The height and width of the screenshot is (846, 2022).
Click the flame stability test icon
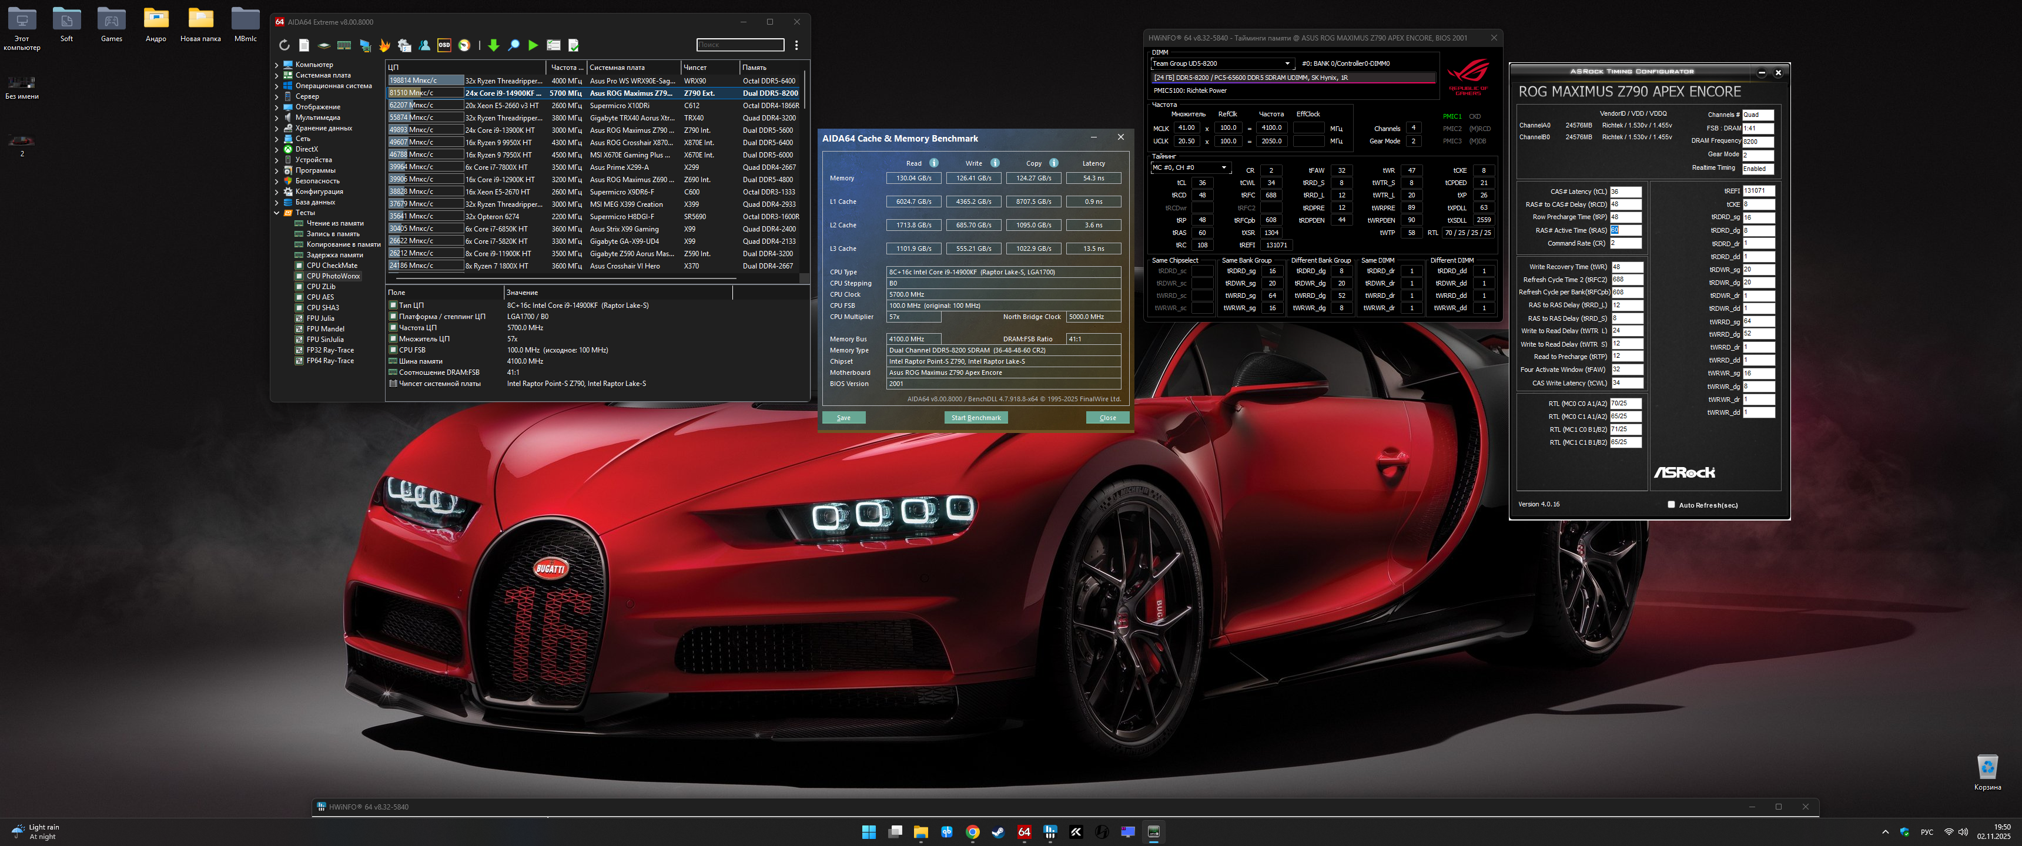click(x=384, y=45)
